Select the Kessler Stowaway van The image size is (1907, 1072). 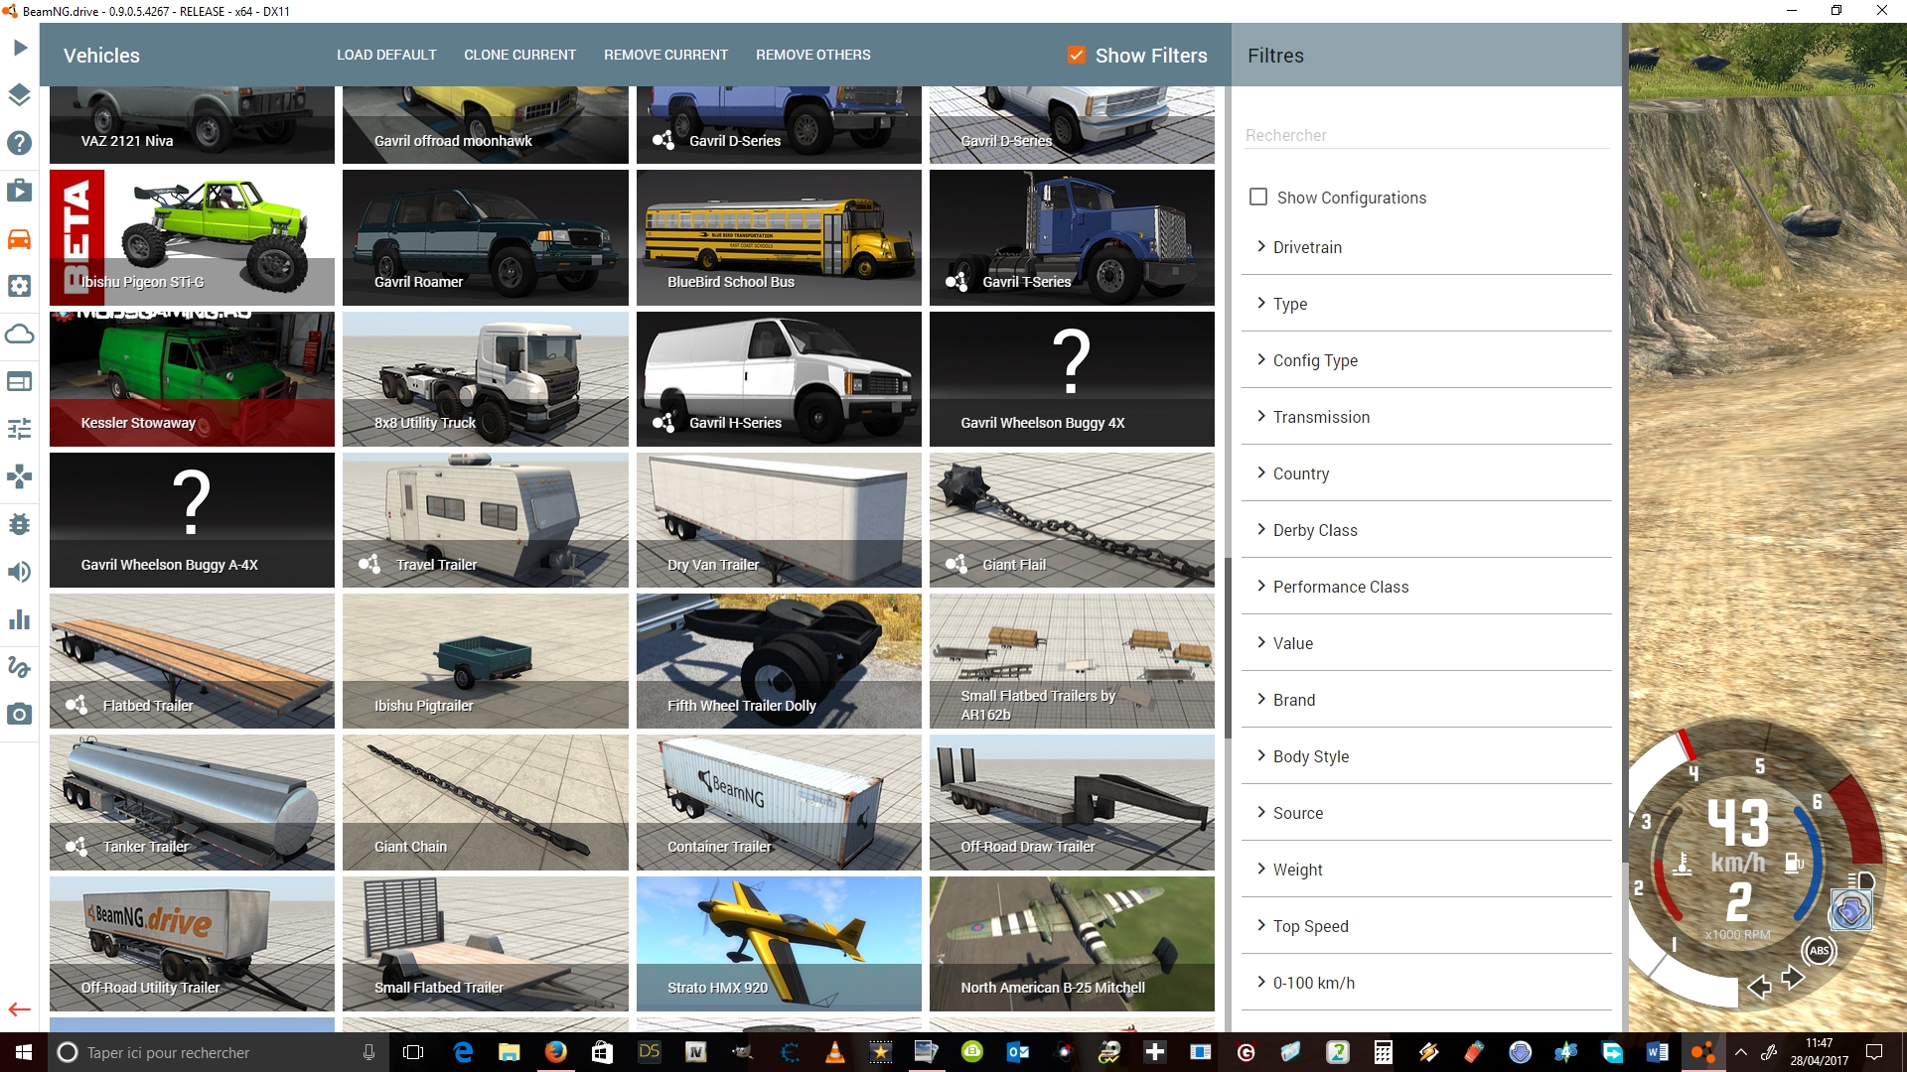(192, 379)
